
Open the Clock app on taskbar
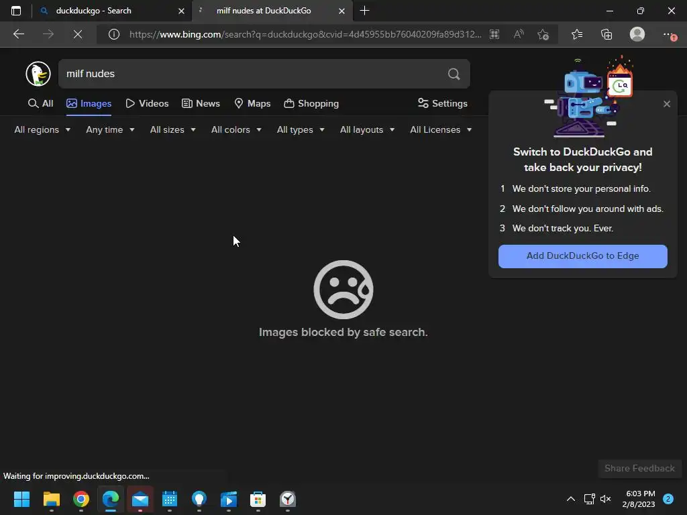pos(287,499)
